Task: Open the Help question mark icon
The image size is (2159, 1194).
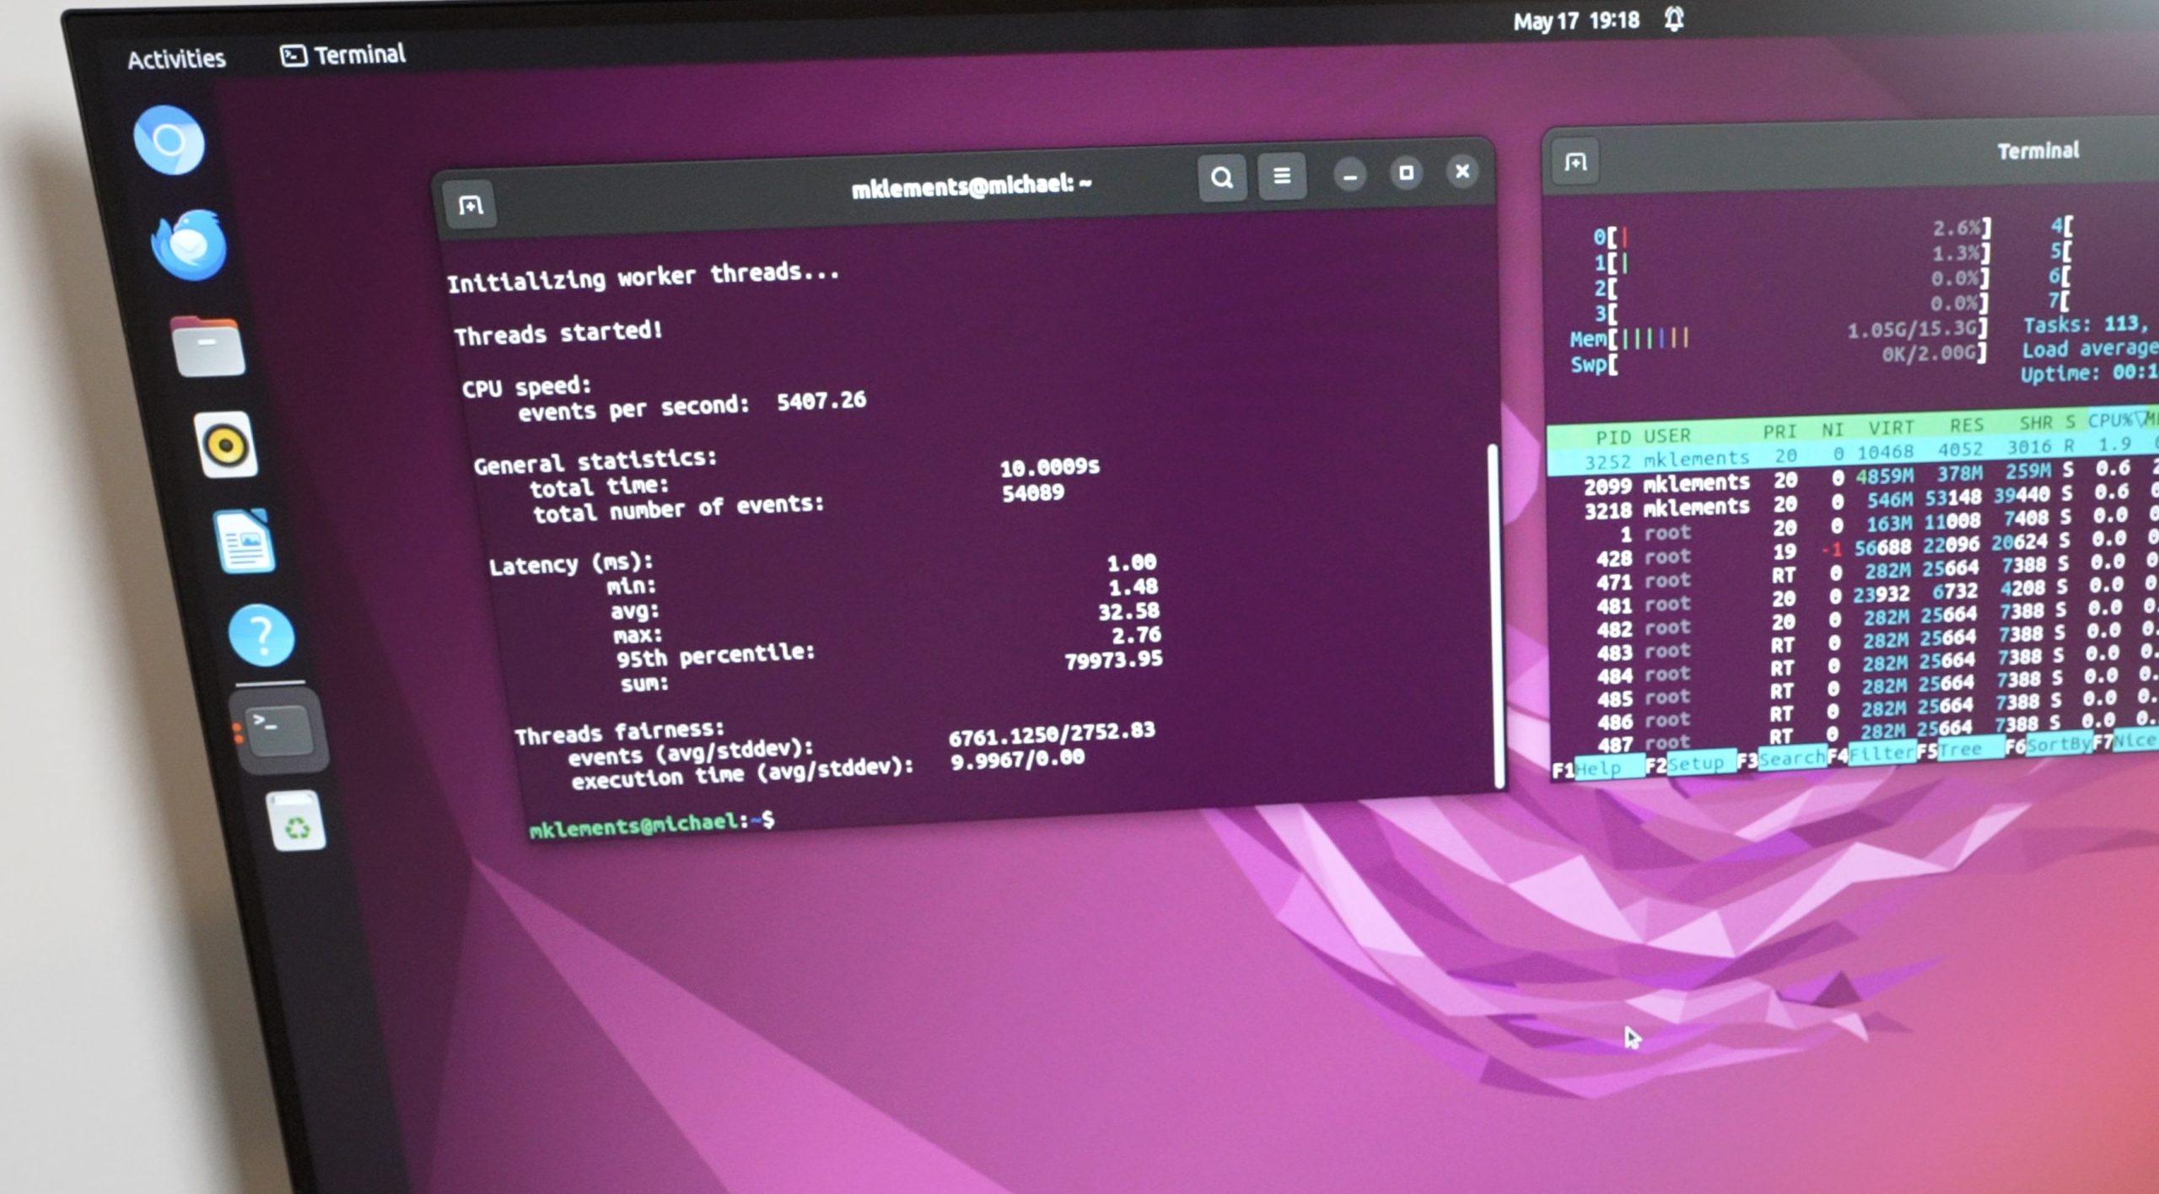Action: pos(261,635)
